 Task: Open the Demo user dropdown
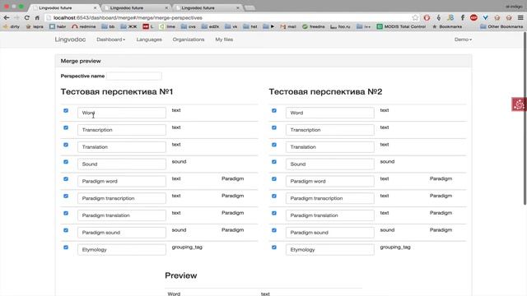coord(463,39)
